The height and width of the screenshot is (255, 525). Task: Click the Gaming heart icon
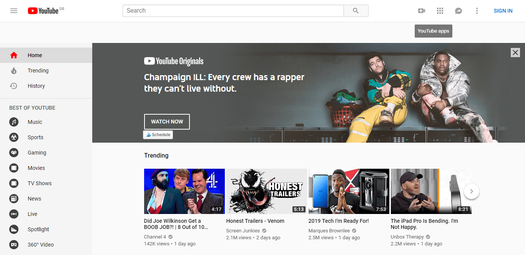coord(14,153)
